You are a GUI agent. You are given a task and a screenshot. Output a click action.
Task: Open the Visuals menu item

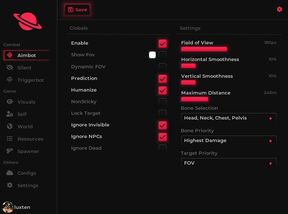(x=27, y=102)
